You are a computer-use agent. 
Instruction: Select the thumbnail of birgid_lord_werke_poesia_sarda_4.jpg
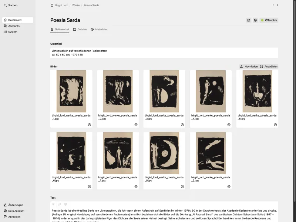pos(211,91)
